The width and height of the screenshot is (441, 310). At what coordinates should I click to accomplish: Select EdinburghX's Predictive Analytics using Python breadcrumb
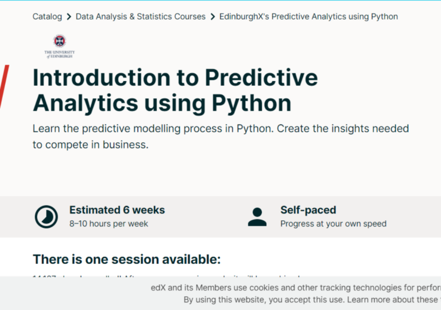click(x=308, y=17)
